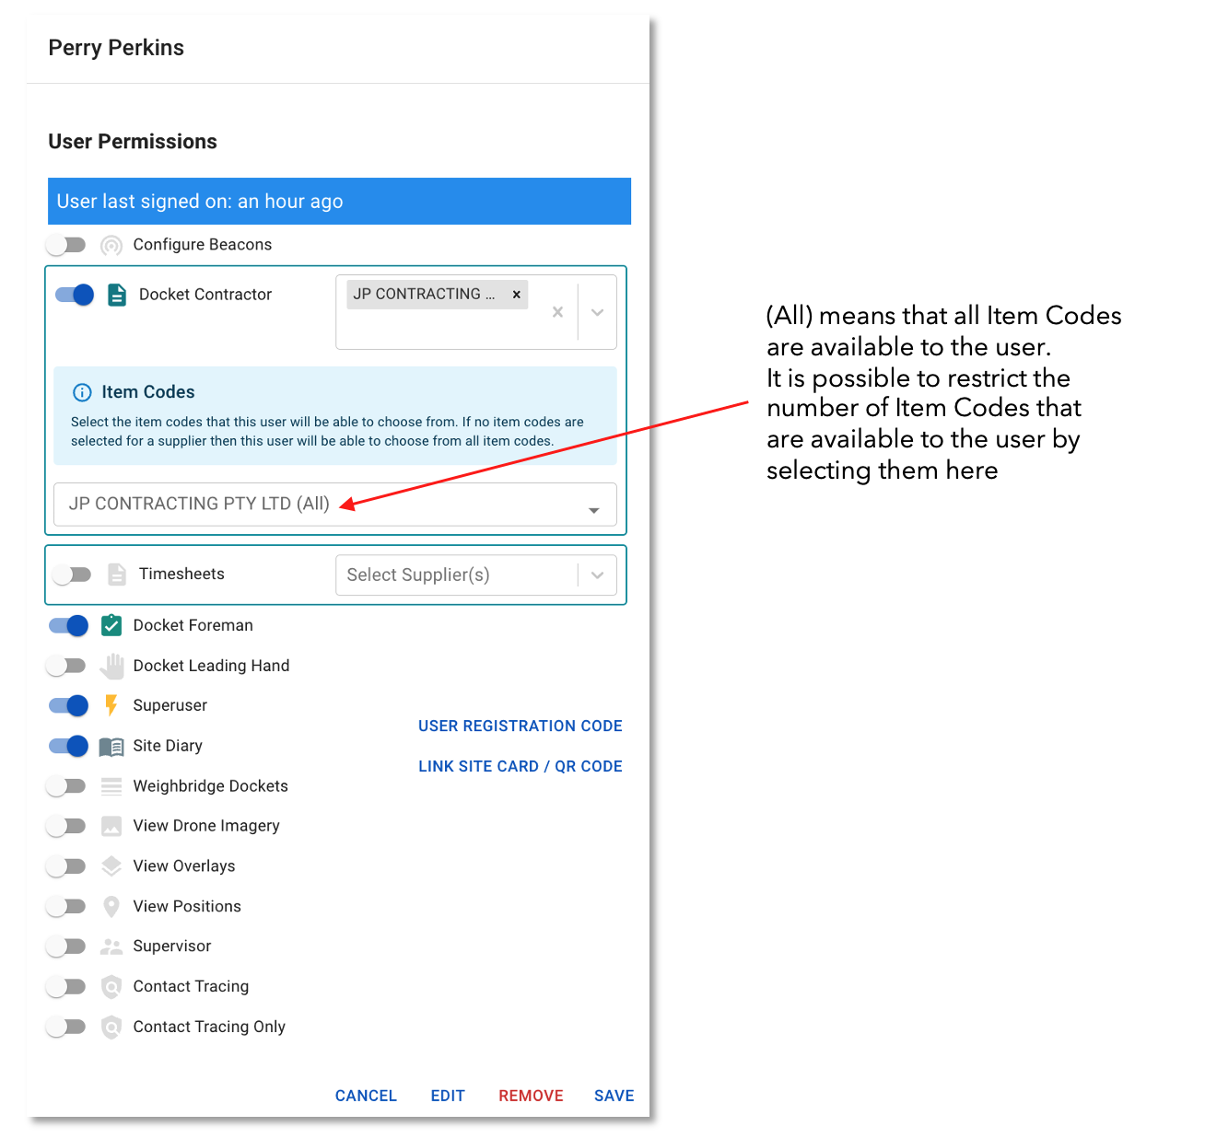Screen dimensions: 1205x1138
Task: Click the Docket Contractor document icon
Action: [x=116, y=295]
